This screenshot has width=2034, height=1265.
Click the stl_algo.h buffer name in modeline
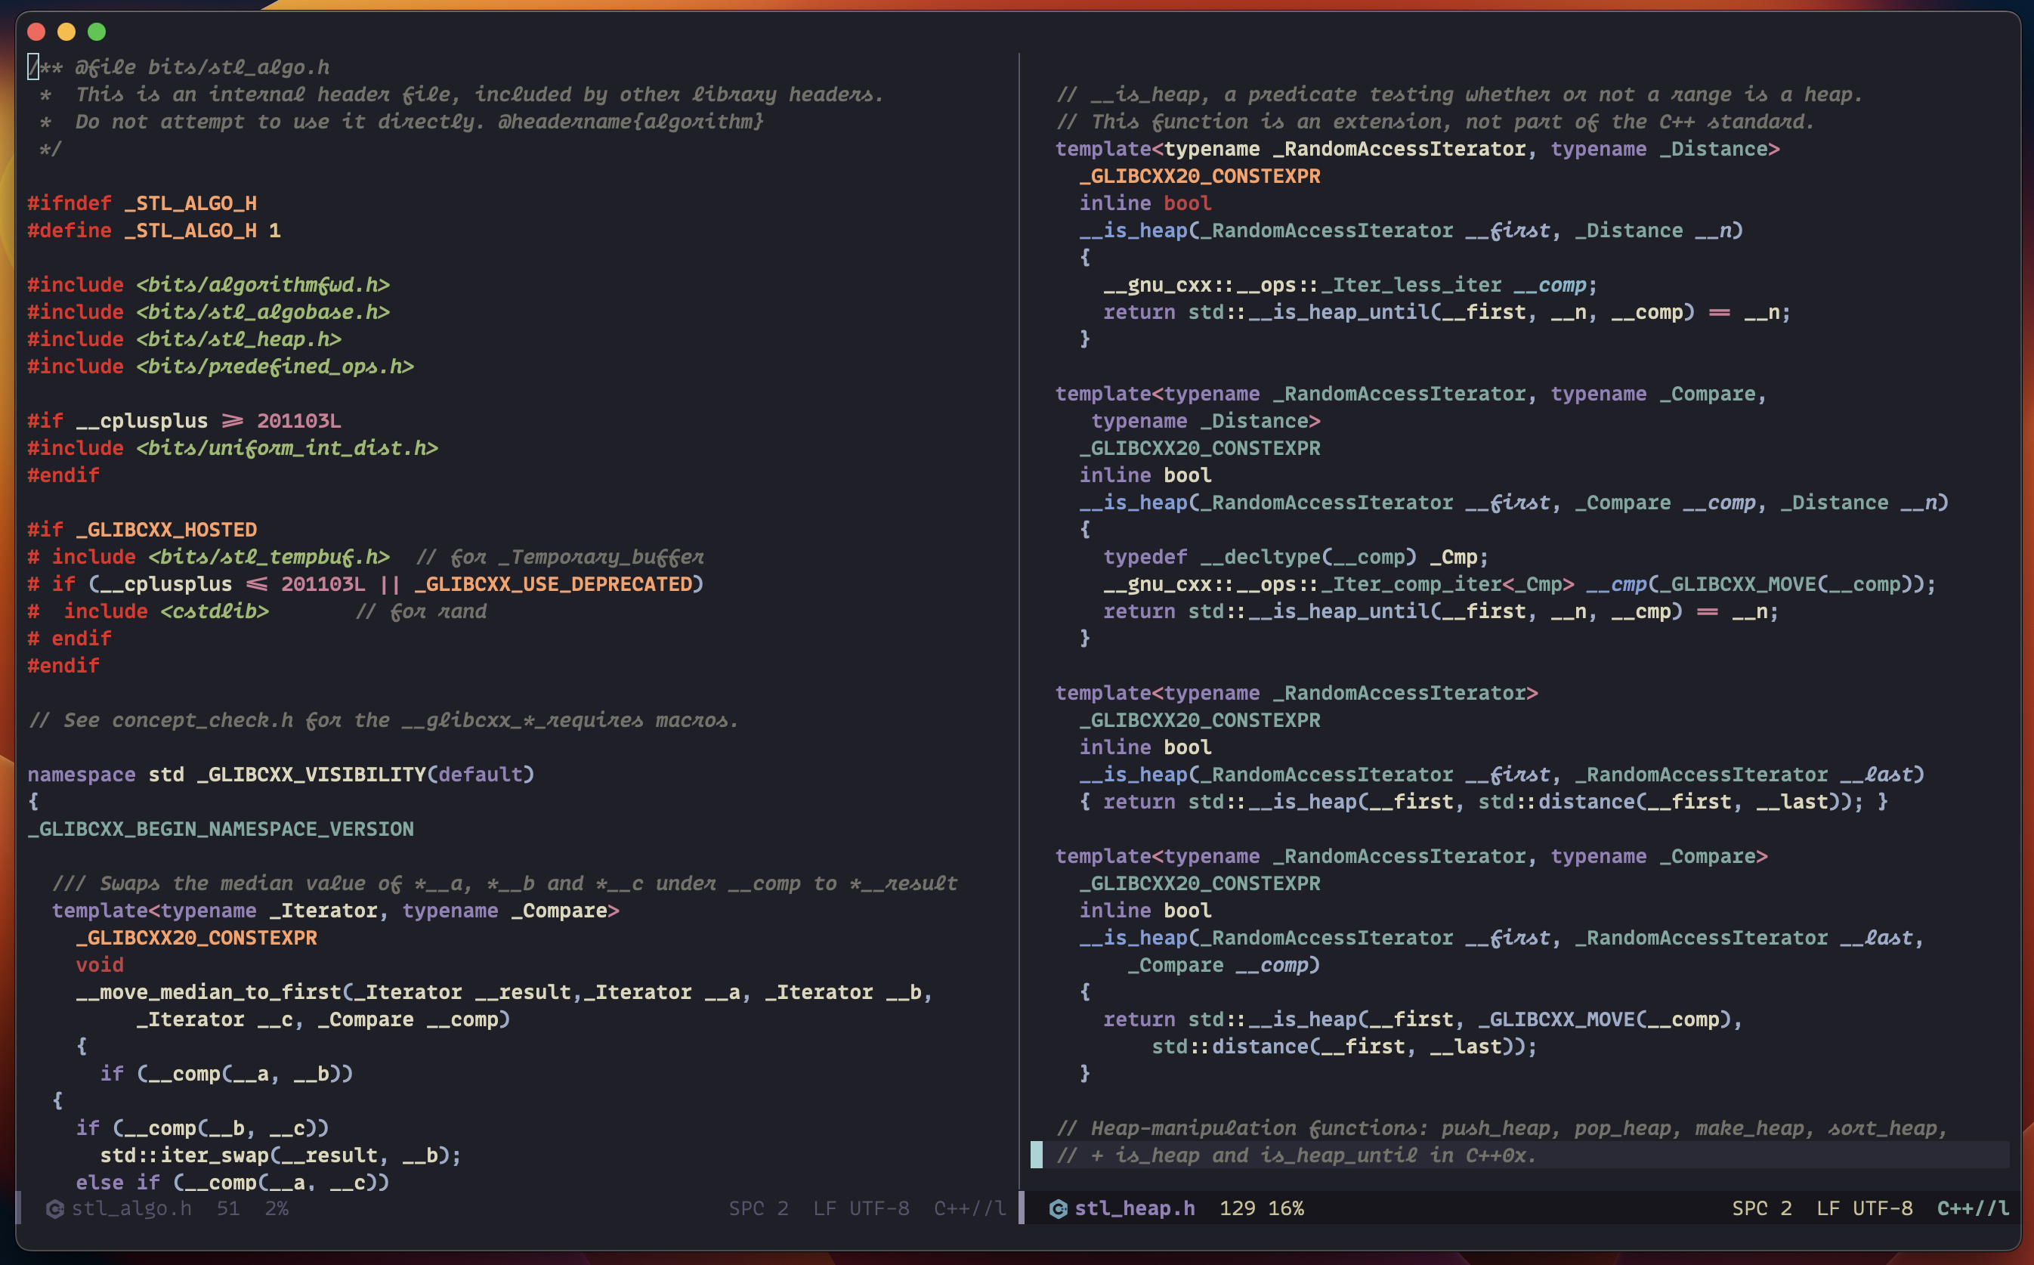coord(131,1208)
